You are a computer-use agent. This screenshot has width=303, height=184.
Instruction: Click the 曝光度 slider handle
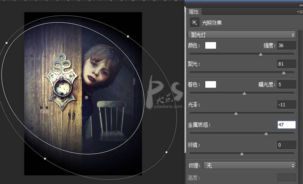244,94
